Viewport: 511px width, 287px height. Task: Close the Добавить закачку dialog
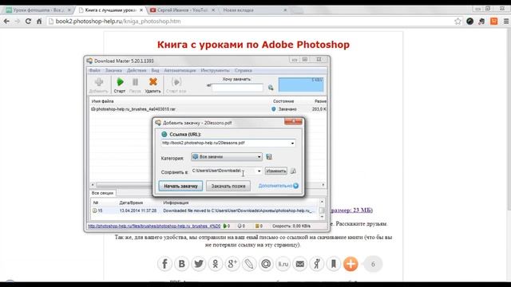(x=293, y=122)
